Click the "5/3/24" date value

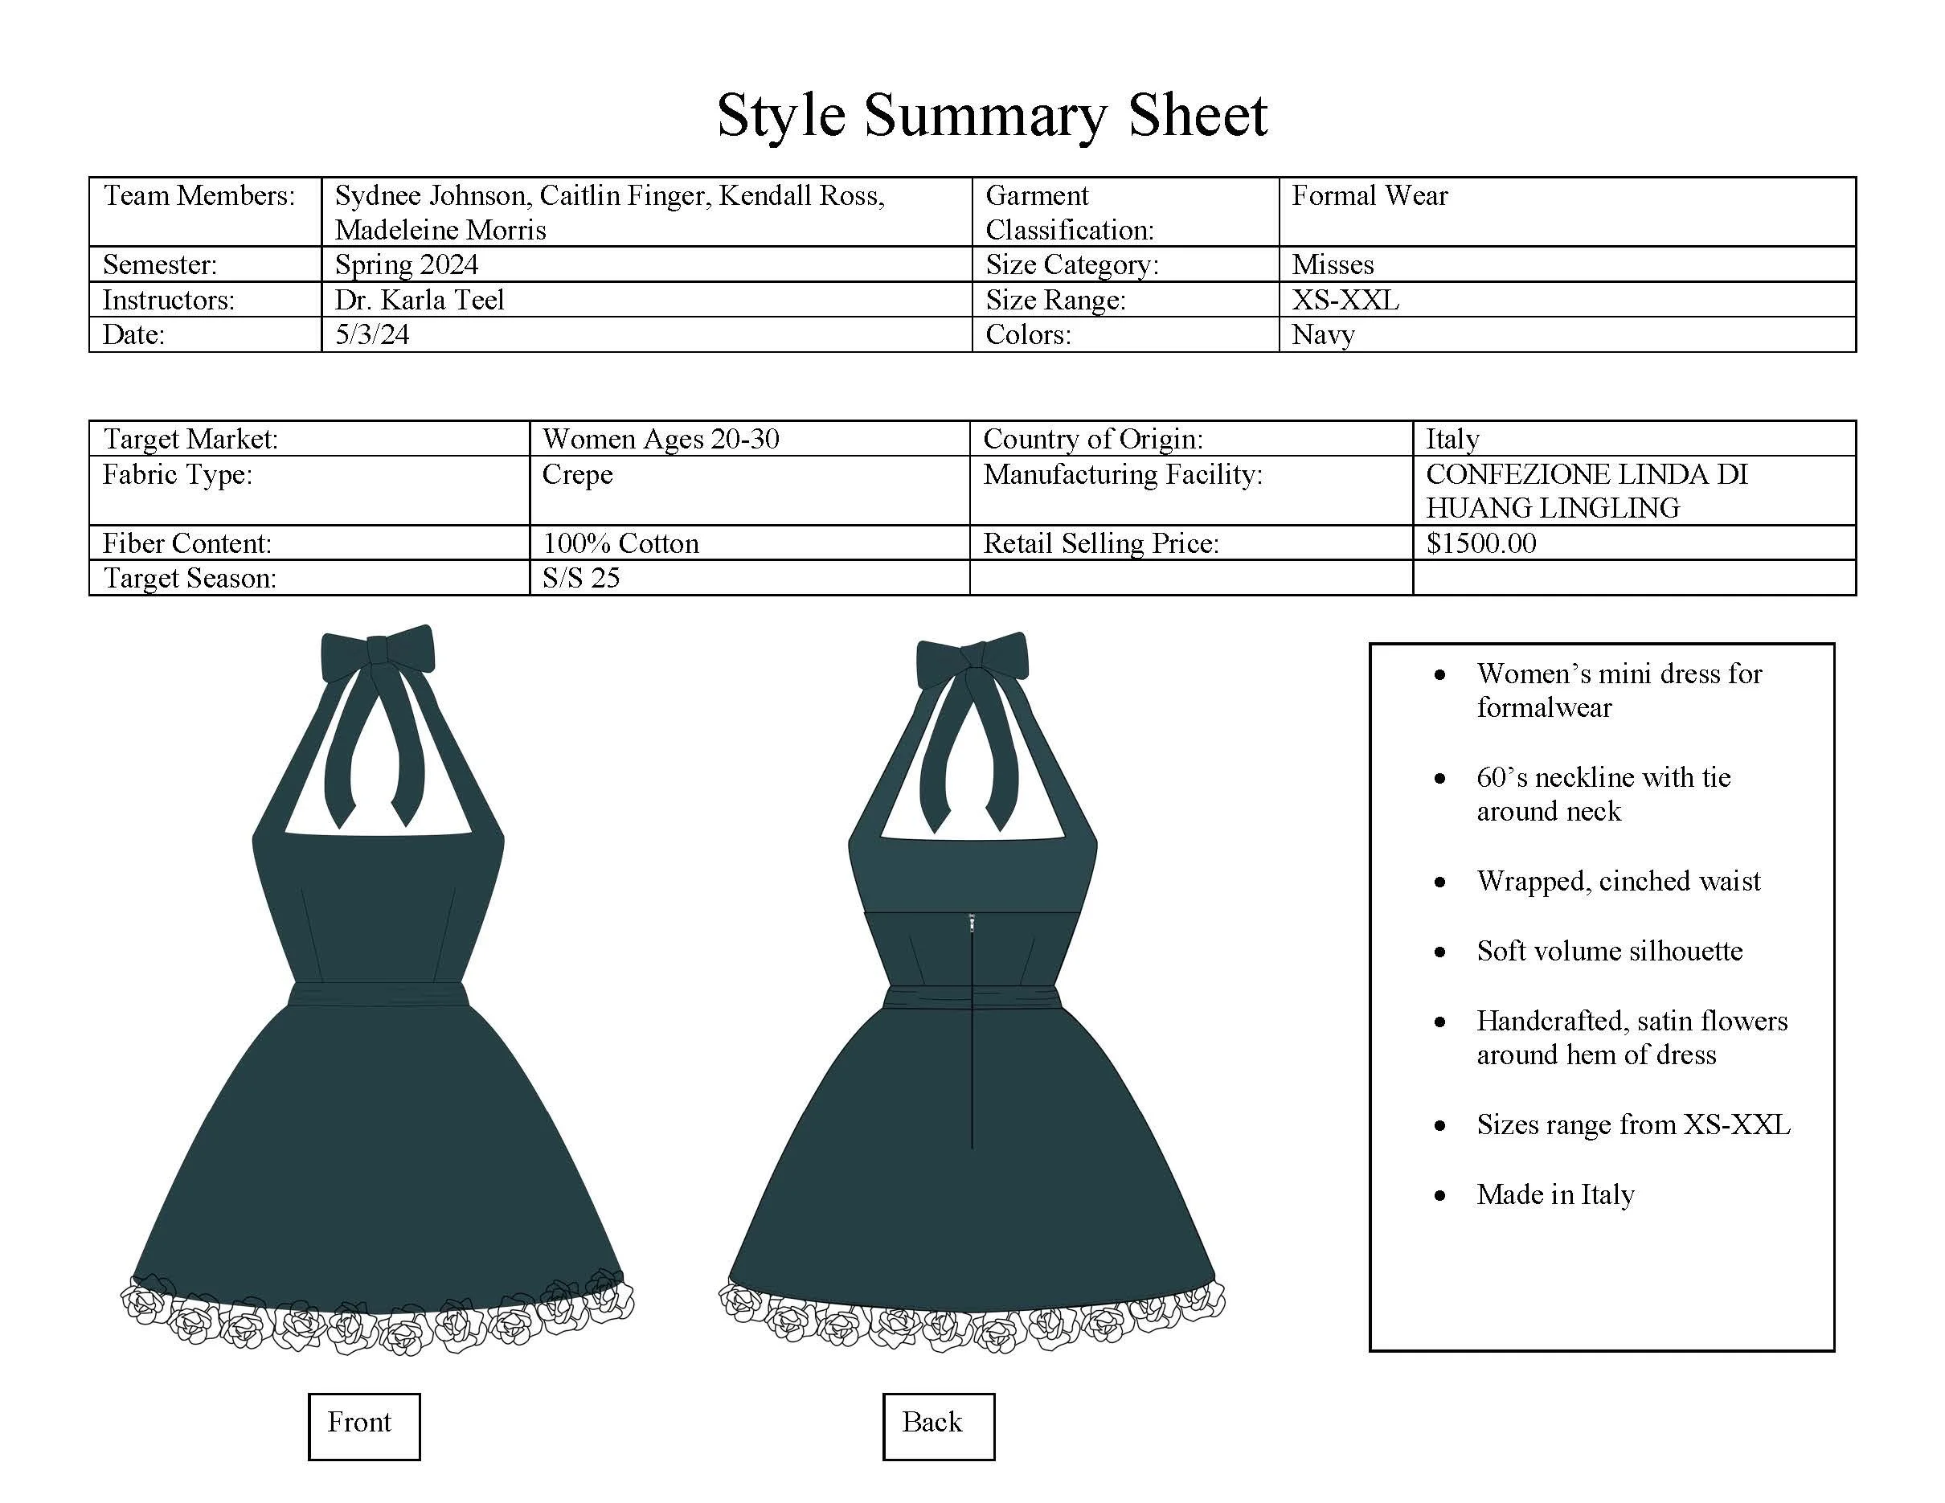(x=372, y=335)
